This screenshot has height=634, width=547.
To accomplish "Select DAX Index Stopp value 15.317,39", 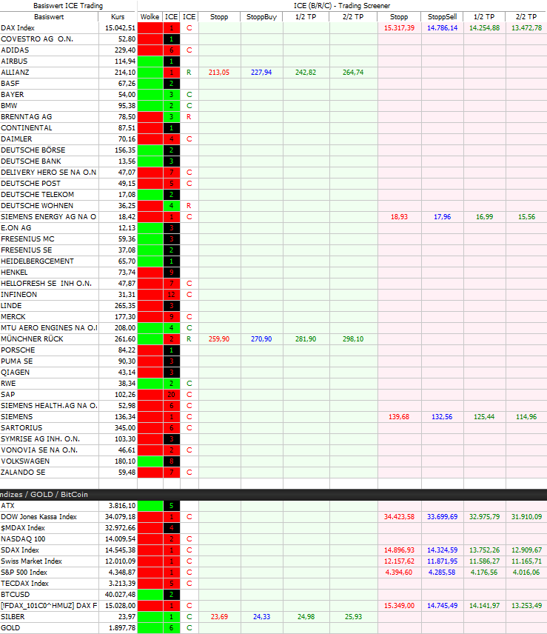I will click(x=399, y=28).
